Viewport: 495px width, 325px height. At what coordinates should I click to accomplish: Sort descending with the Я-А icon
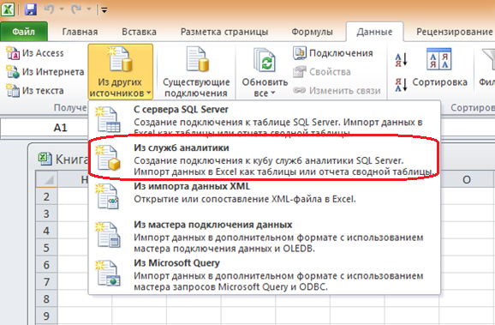[402, 84]
